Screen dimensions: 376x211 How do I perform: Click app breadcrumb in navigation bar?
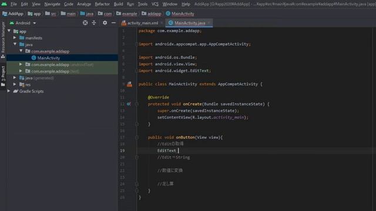click(x=34, y=13)
